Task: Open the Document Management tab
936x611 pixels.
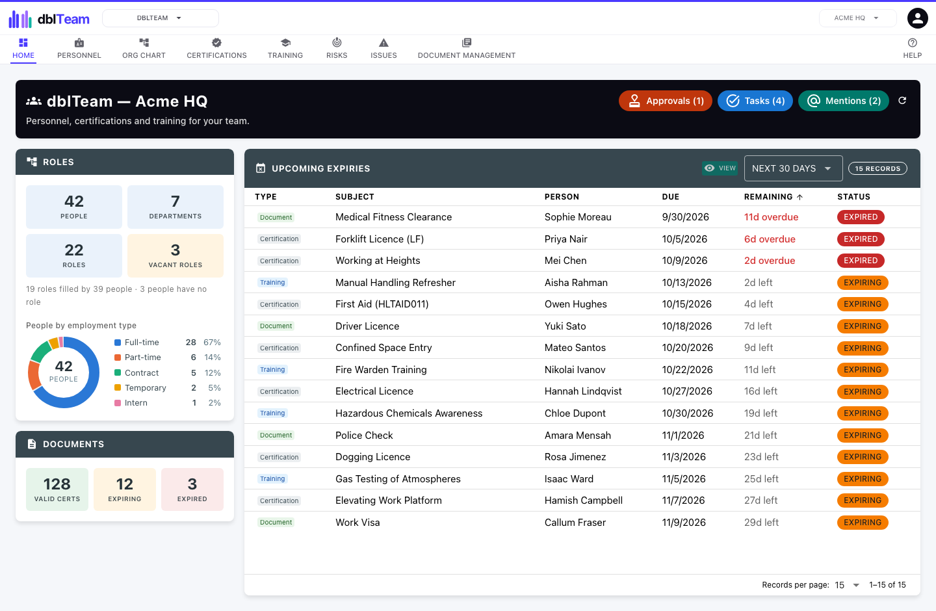Action: [467, 49]
